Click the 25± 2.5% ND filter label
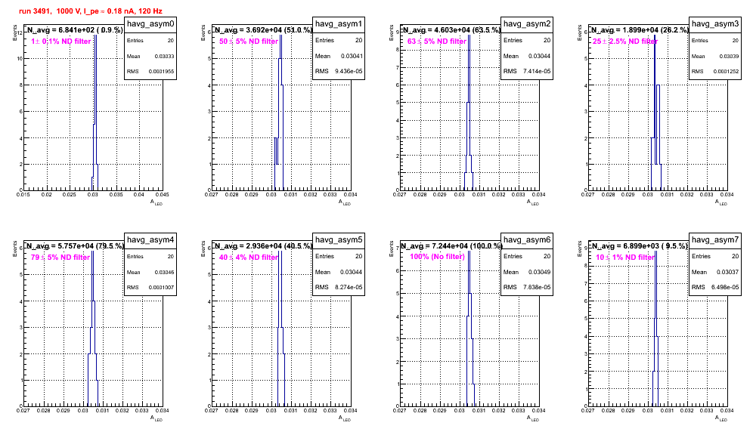Viewport: 753px width, 432px height. [625, 42]
